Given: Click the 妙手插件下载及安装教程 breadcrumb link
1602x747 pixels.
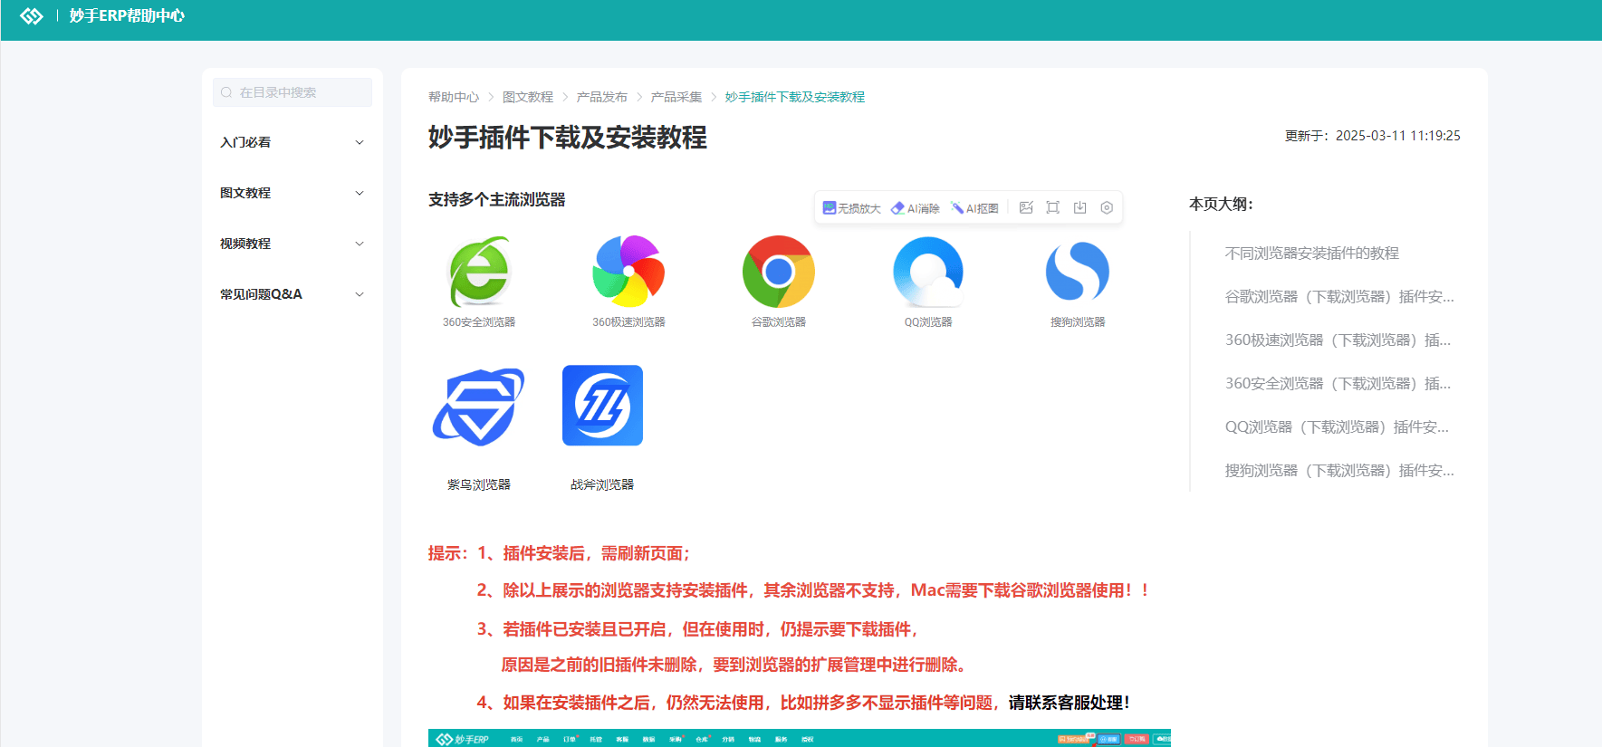Looking at the screenshot, I should 795,97.
